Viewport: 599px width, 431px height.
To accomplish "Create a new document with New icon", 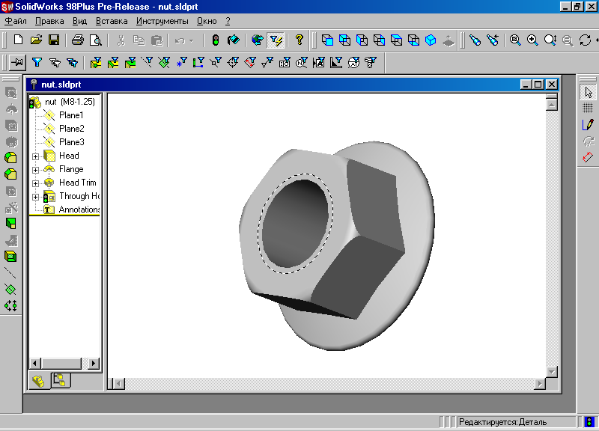I will coord(18,40).
